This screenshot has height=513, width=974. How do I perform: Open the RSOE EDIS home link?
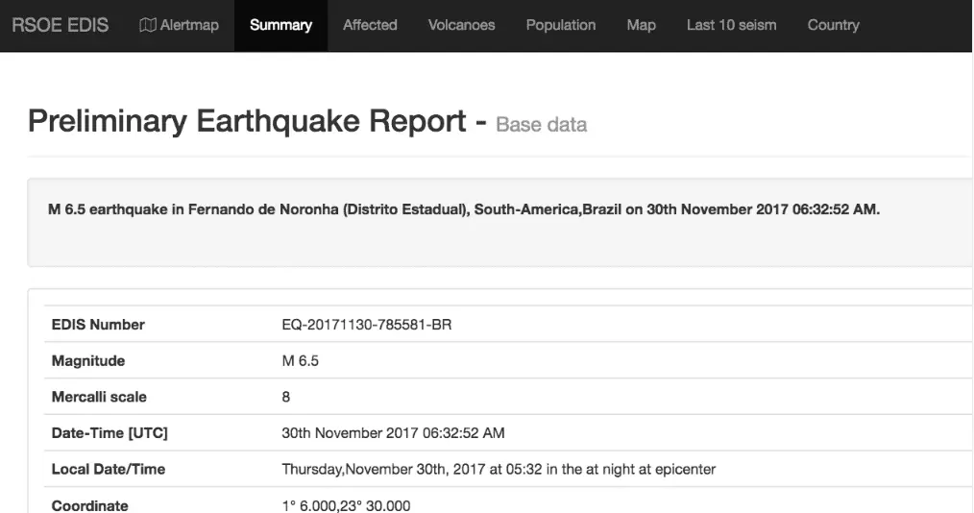60,25
